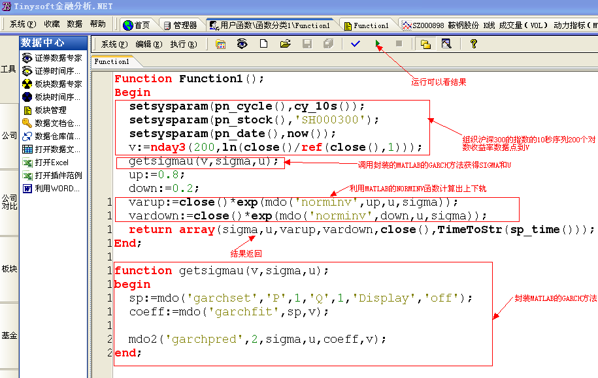
Task: Select the 基金 section in left sidebar
Action: tap(9, 335)
